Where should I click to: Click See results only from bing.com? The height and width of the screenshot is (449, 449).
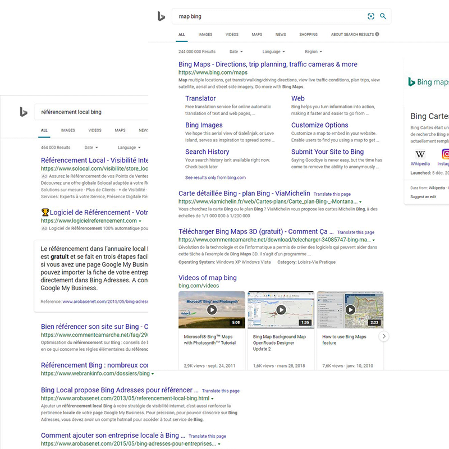pyautogui.click(x=216, y=177)
